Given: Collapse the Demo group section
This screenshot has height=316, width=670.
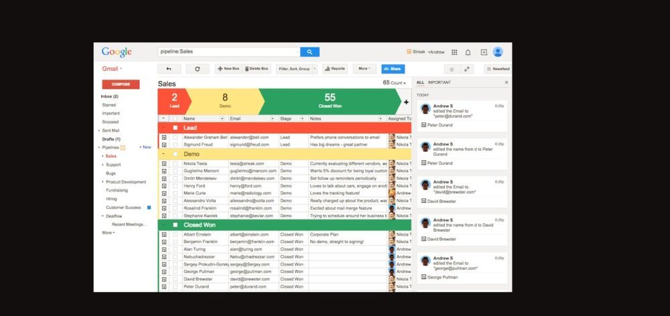Looking at the screenshot, I should [164, 154].
